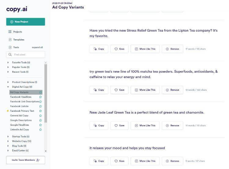The image size is (229, 169).
Task: Click the search magnifier icon
Action: 10,55
